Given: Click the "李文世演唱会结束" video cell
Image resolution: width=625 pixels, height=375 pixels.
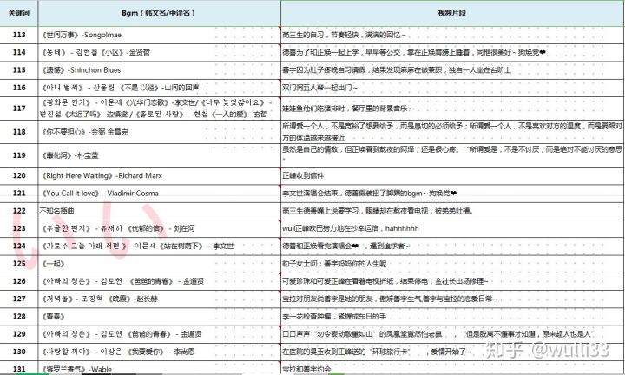Looking at the screenshot, I should click(452, 194).
